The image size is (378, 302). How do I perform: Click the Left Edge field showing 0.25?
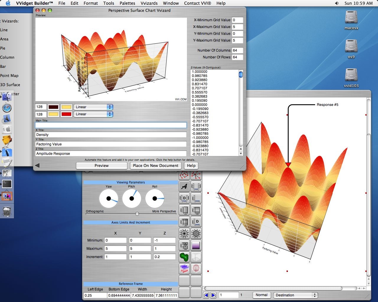click(95, 295)
